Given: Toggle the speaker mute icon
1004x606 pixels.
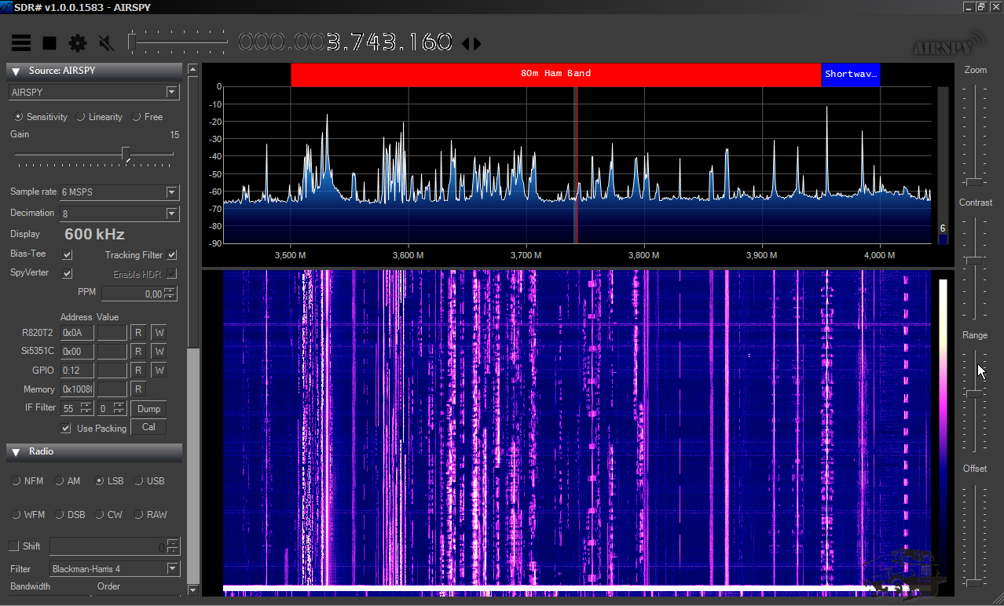Looking at the screenshot, I should click(x=106, y=43).
